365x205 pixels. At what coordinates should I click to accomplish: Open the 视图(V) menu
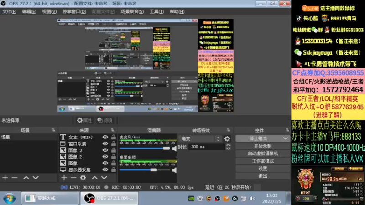click(49, 12)
